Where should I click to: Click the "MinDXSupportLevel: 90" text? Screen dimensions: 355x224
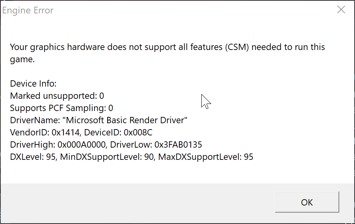(x=107, y=157)
